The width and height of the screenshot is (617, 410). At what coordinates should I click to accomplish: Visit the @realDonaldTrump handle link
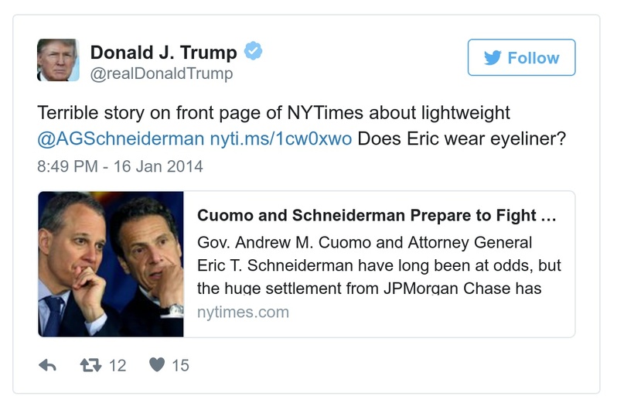162,74
